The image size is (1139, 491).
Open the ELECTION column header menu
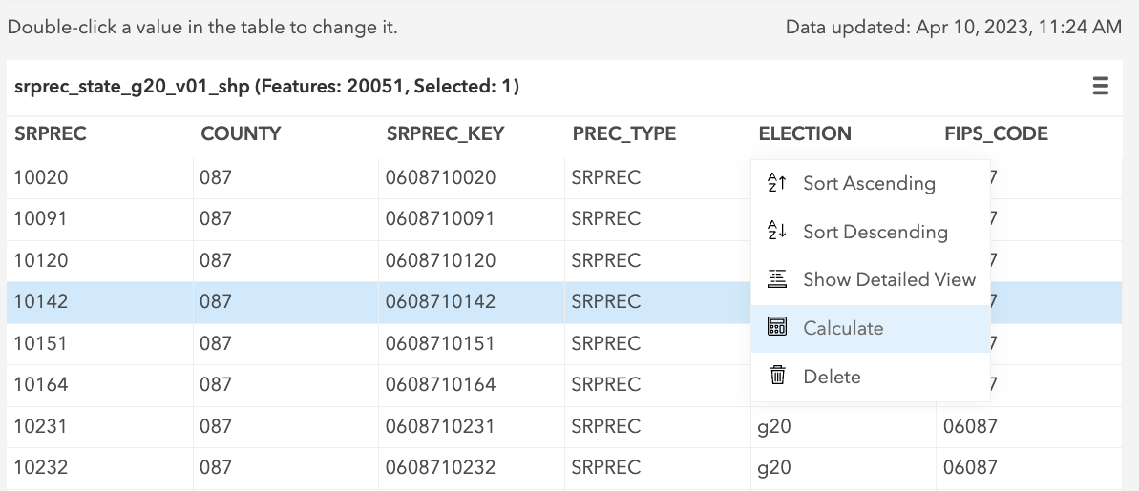[x=805, y=134]
